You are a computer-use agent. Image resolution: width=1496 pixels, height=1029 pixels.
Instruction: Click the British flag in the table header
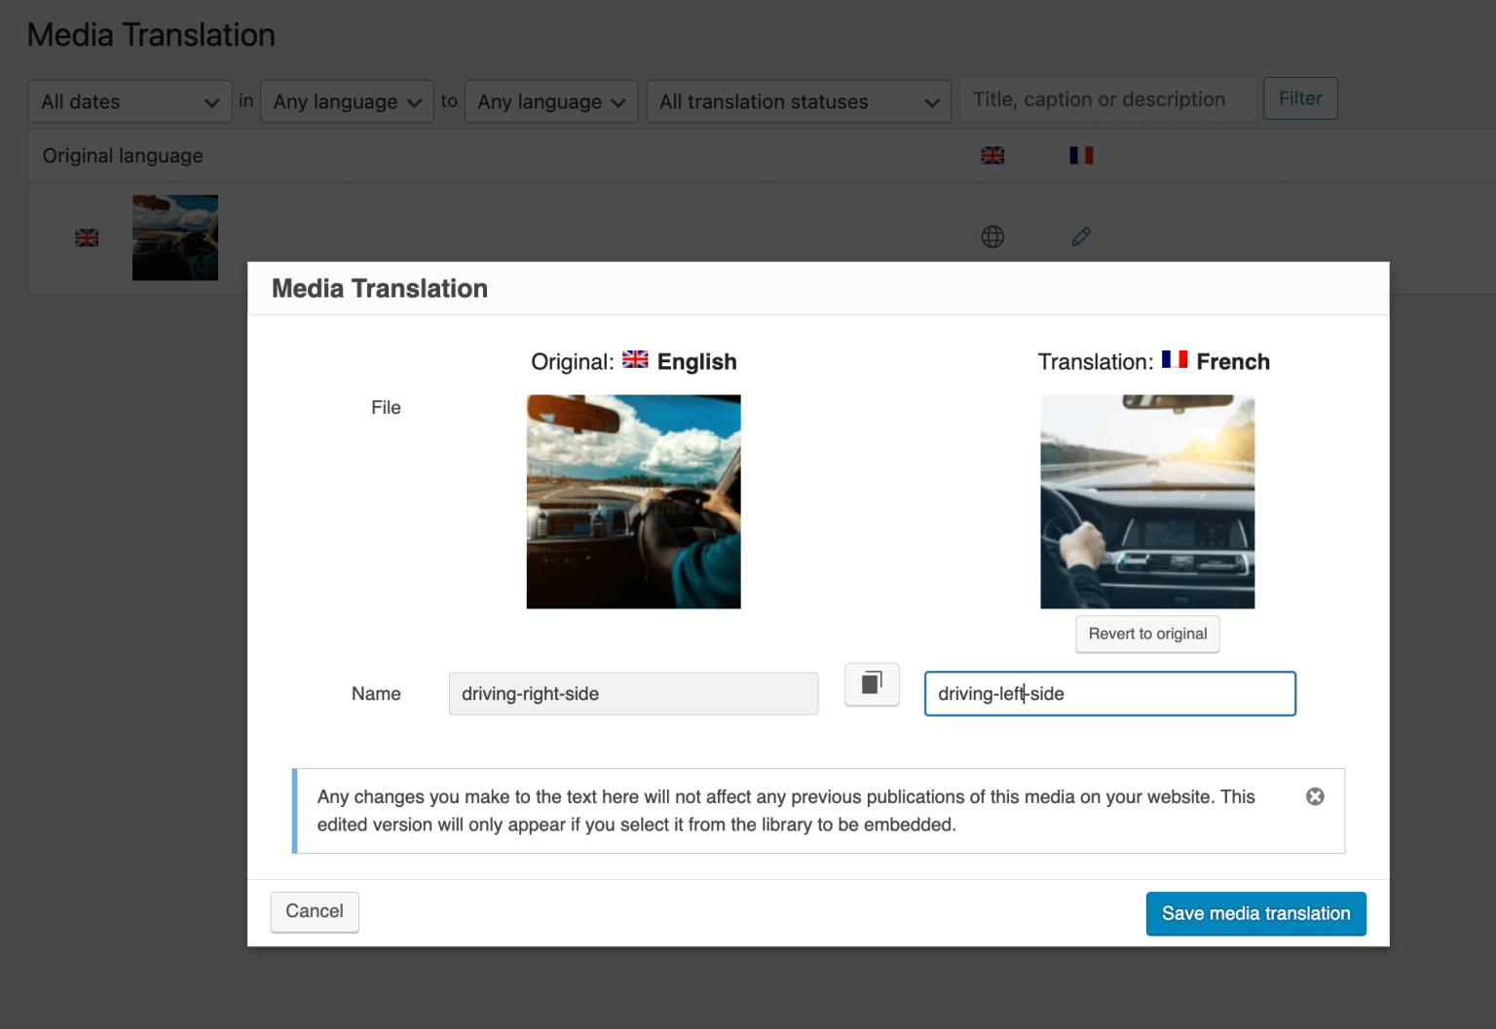click(992, 155)
